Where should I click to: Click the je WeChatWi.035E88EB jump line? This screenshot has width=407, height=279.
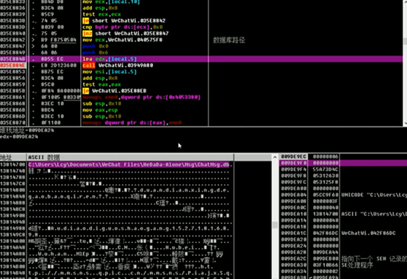pos(114,91)
